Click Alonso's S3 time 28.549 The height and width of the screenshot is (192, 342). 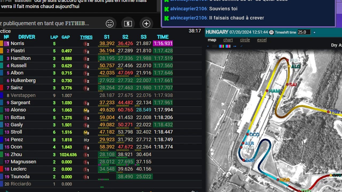143,110
